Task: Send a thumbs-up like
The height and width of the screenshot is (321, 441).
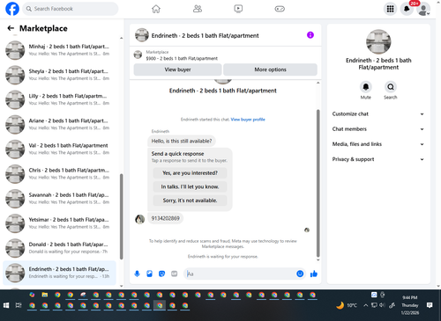Action: (x=314, y=274)
